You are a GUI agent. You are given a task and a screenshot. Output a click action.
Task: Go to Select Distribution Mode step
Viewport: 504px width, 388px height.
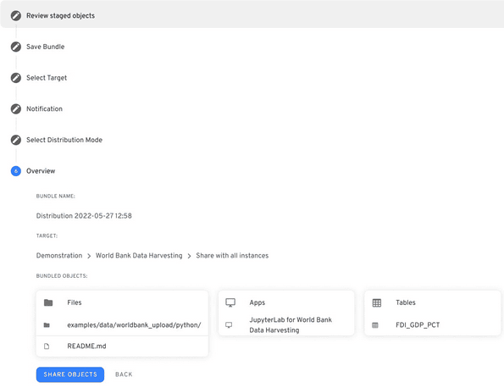[64, 140]
